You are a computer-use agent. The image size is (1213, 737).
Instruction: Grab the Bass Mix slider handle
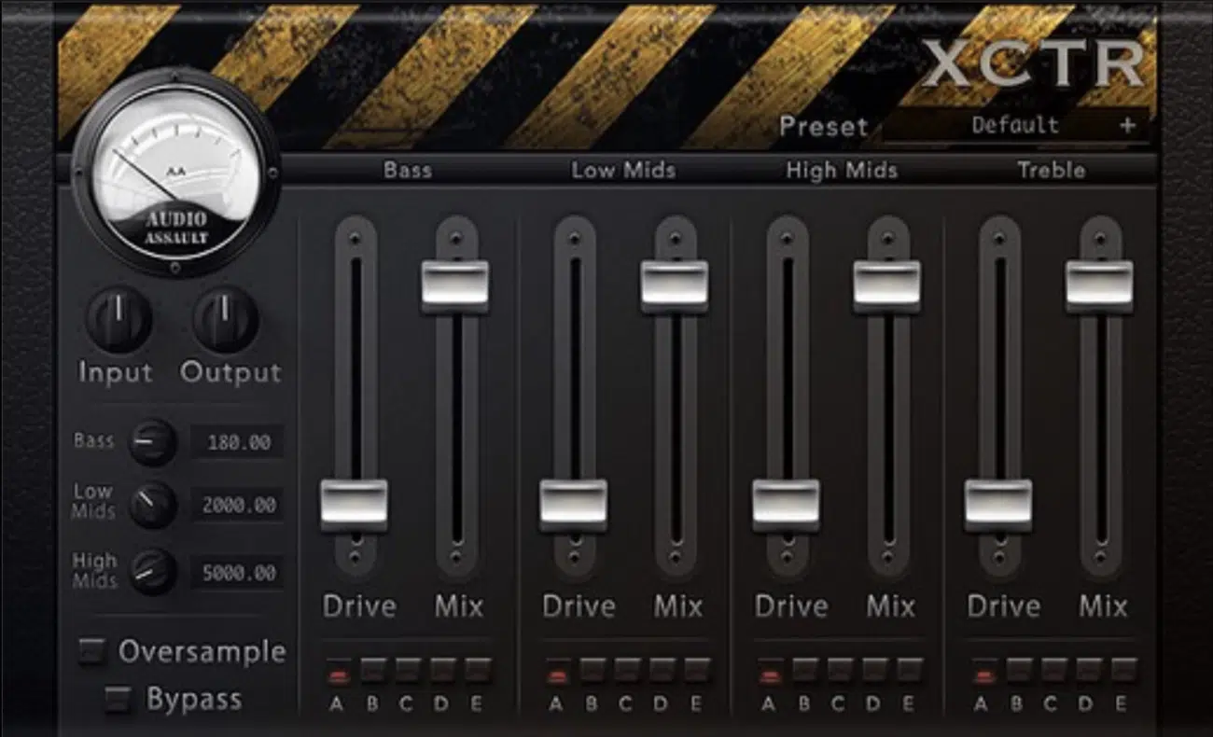click(x=455, y=286)
